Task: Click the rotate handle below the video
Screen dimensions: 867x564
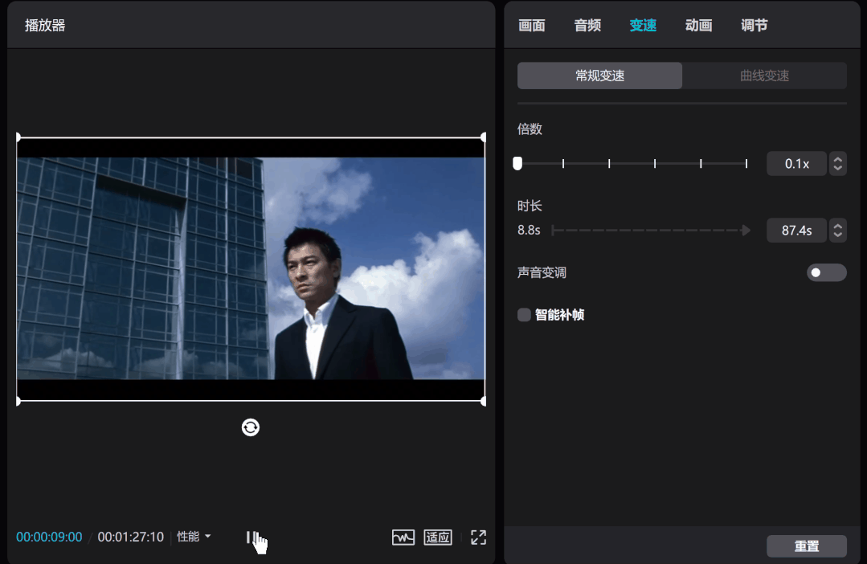Action: click(251, 427)
